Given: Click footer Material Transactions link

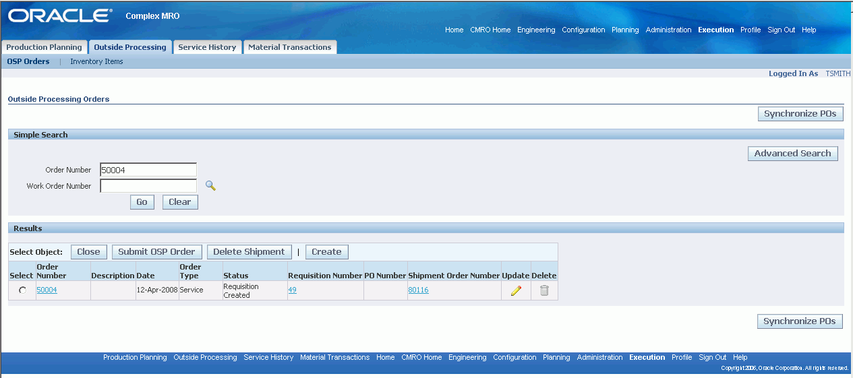Looking at the screenshot, I should point(334,358).
